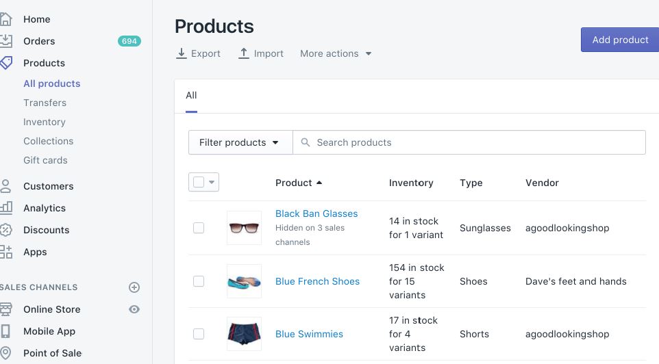Image resolution: width=659 pixels, height=364 pixels.
Task: Focus the Search products field
Action: [x=469, y=142]
